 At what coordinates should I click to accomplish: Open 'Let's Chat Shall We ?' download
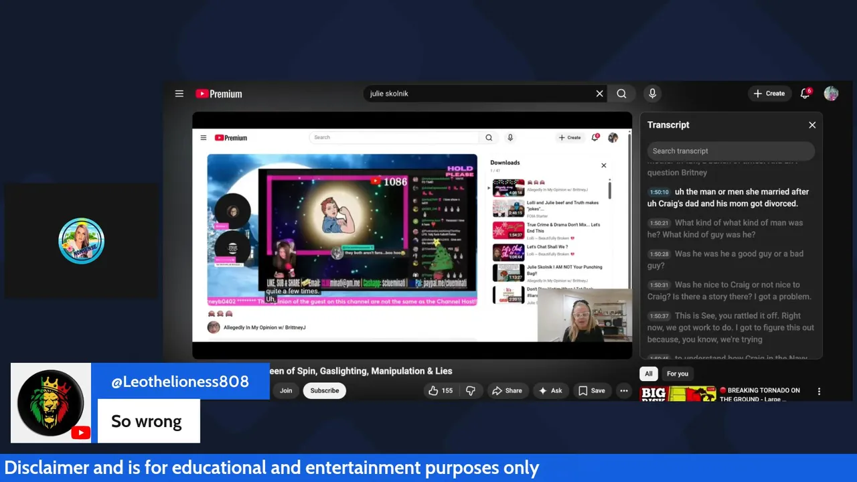(548, 252)
